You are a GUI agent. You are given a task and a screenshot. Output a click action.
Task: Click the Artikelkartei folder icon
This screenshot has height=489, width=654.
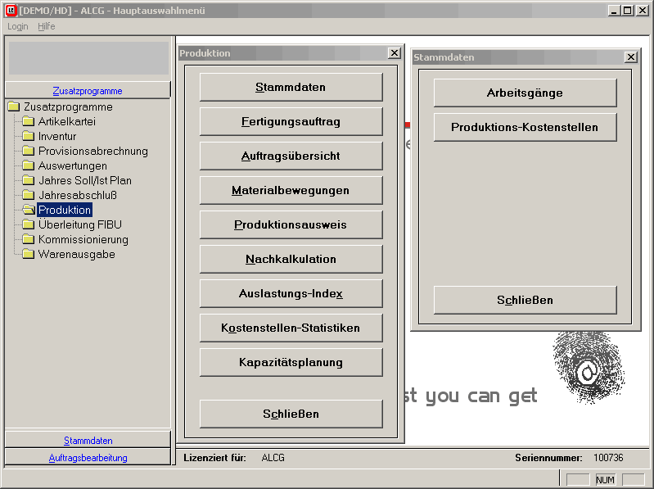pyautogui.click(x=29, y=122)
